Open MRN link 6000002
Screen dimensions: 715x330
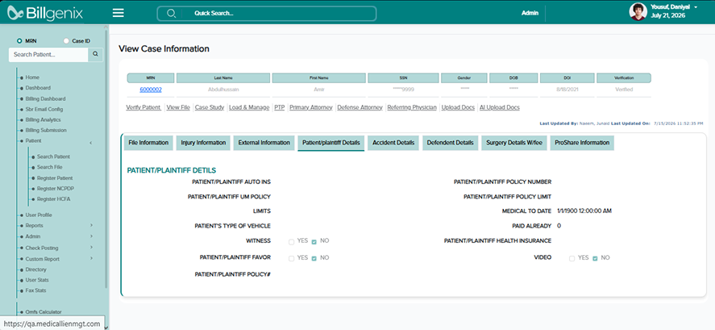point(151,90)
